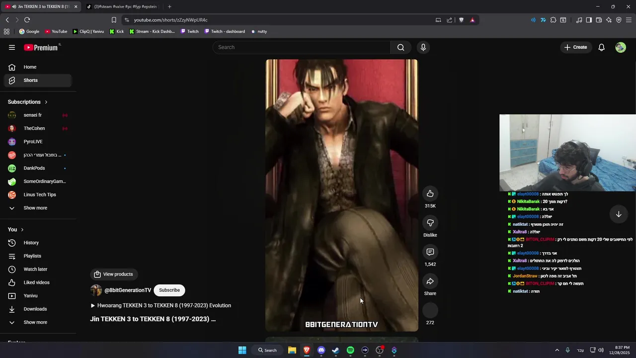The width and height of the screenshot is (636, 358).
Task: Open a new browser tab
Action: [169, 6]
